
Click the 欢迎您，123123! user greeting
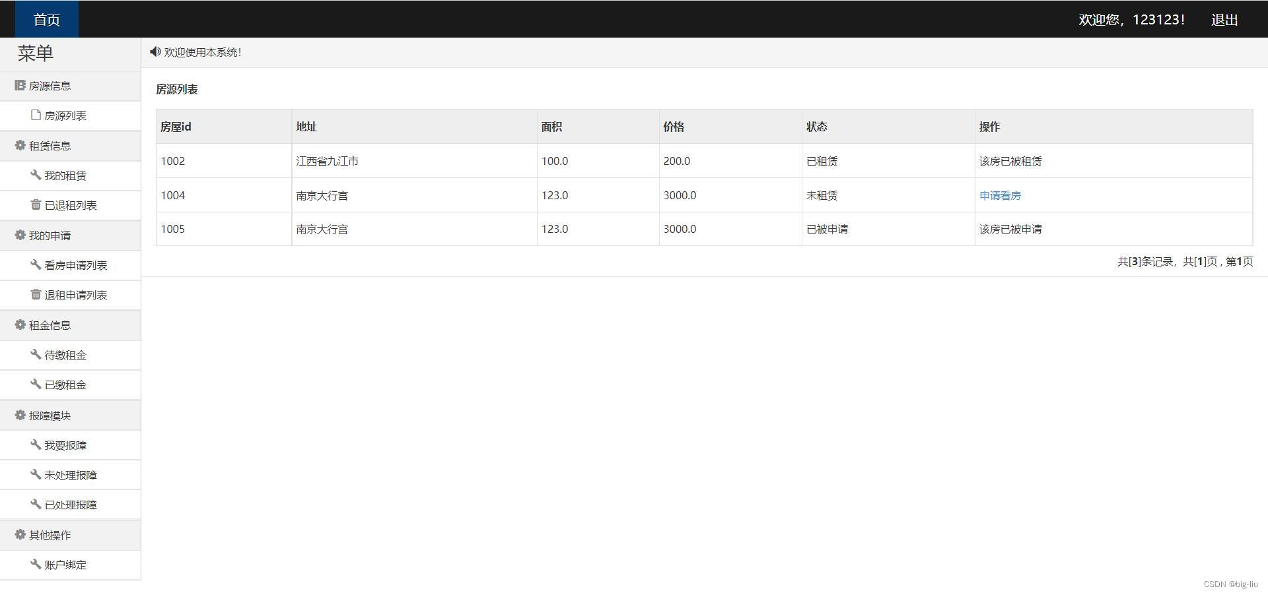coord(1131,20)
